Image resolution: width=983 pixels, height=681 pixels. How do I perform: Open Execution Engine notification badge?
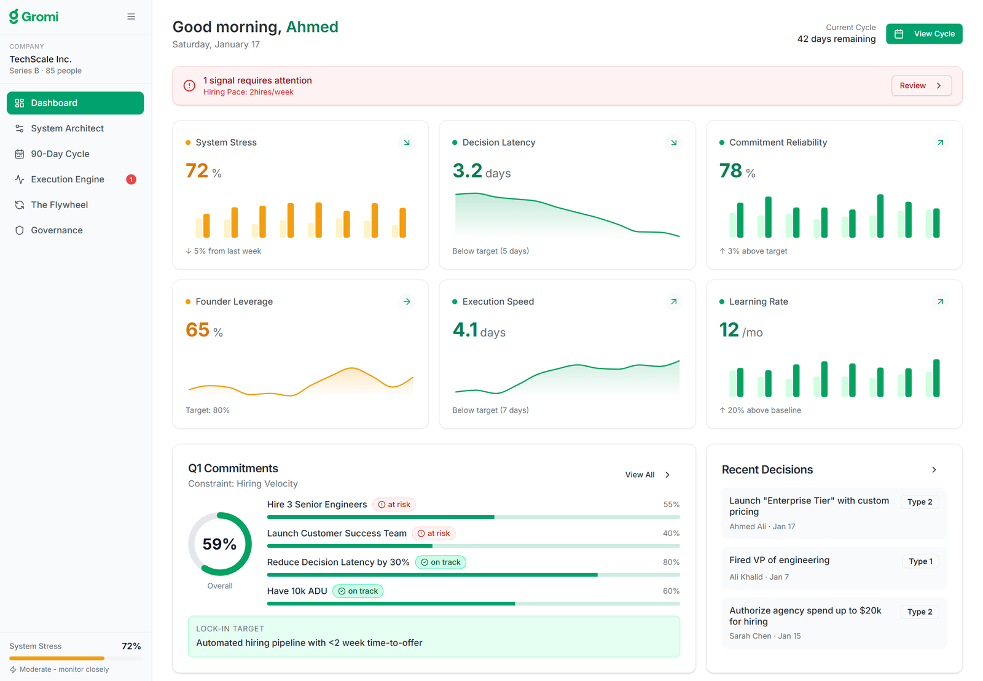point(131,179)
